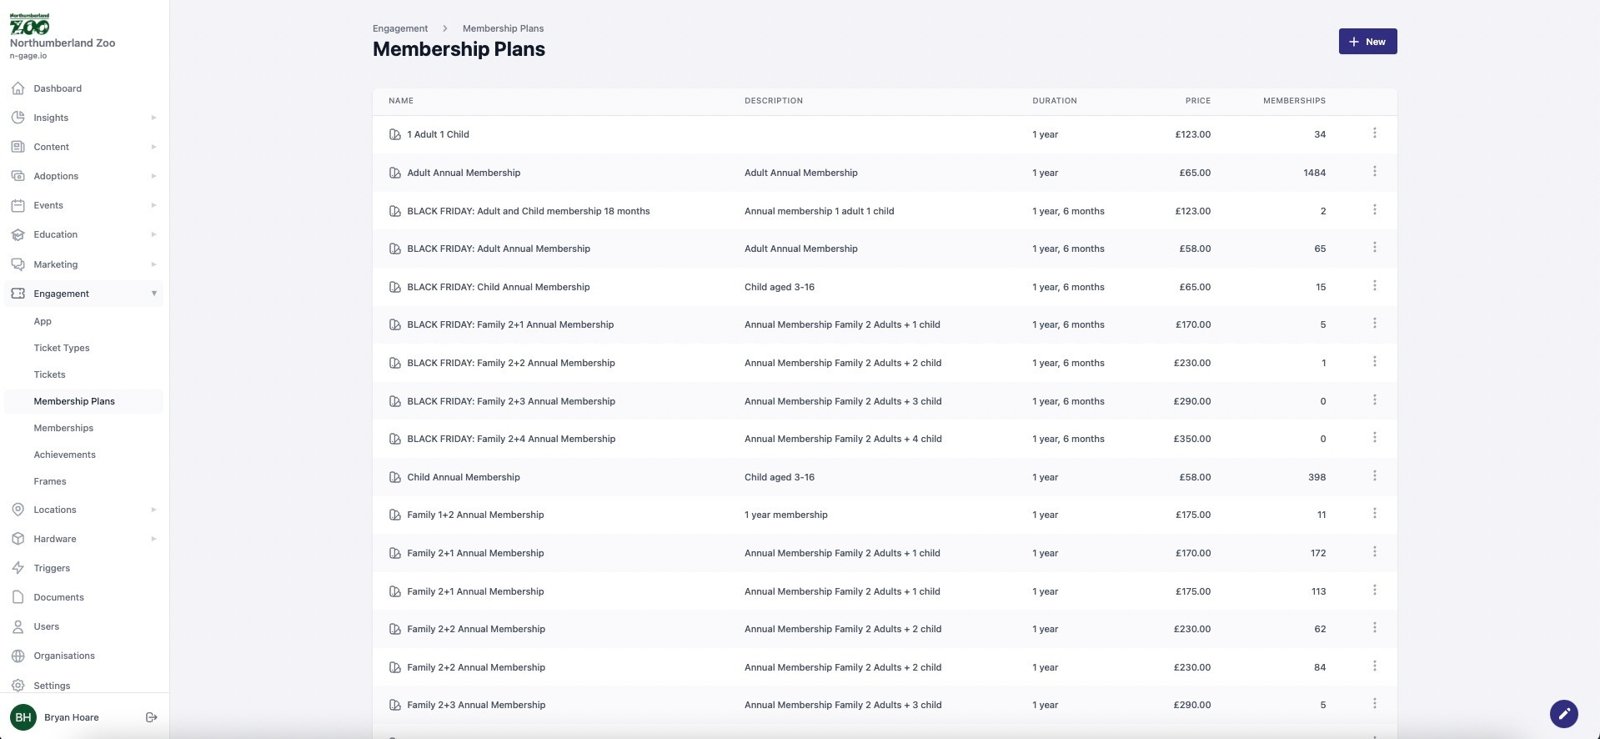Open three-dot menu for 1 Adult 1 Child
This screenshot has width=1600, height=739.
(1374, 133)
